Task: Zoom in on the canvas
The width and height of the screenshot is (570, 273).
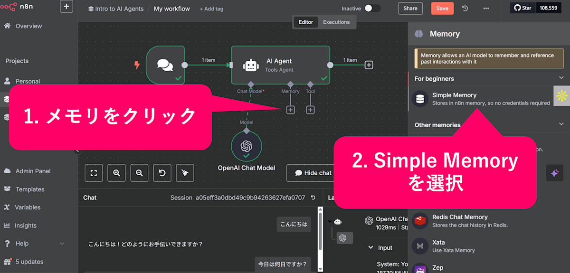Action: point(116,173)
